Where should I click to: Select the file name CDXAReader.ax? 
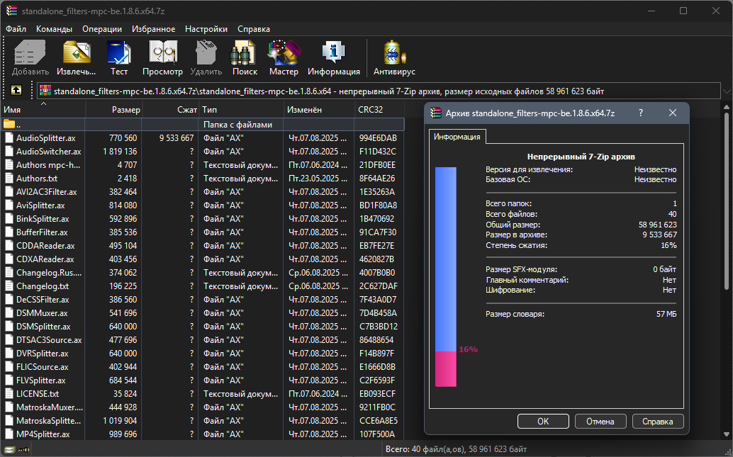pos(45,259)
